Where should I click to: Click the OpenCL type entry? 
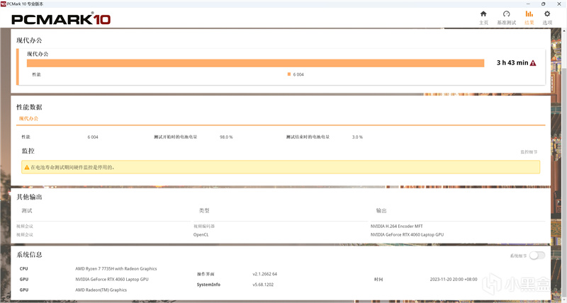pyautogui.click(x=201, y=235)
